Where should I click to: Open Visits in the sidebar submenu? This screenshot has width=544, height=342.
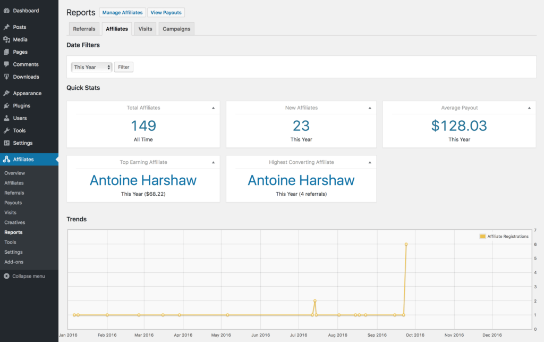pyautogui.click(x=11, y=213)
